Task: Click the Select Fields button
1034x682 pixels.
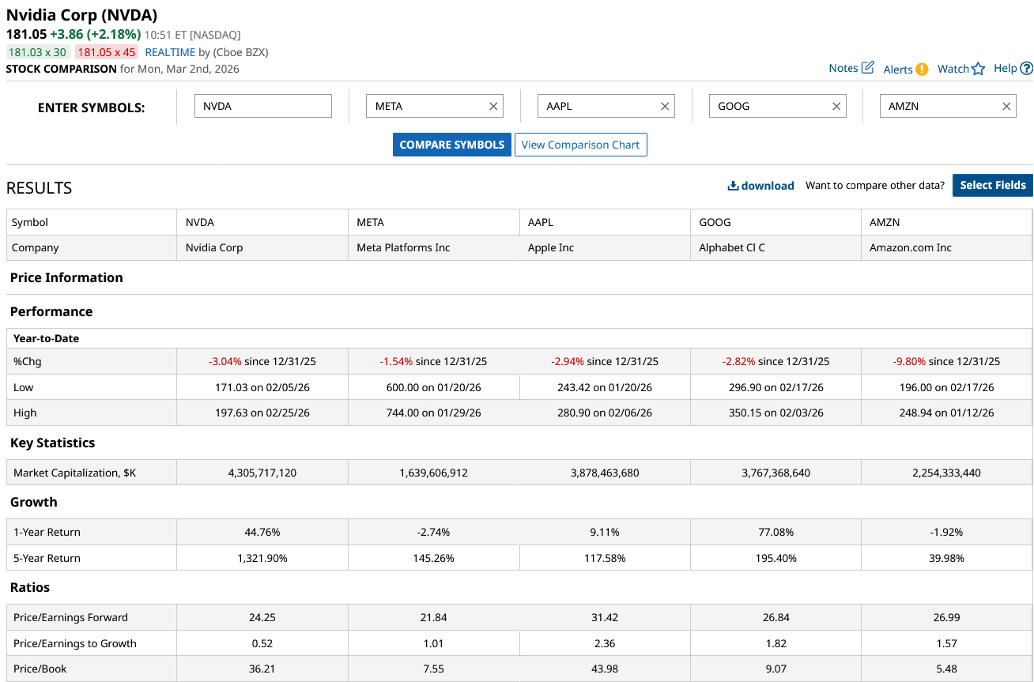Action: tap(992, 185)
